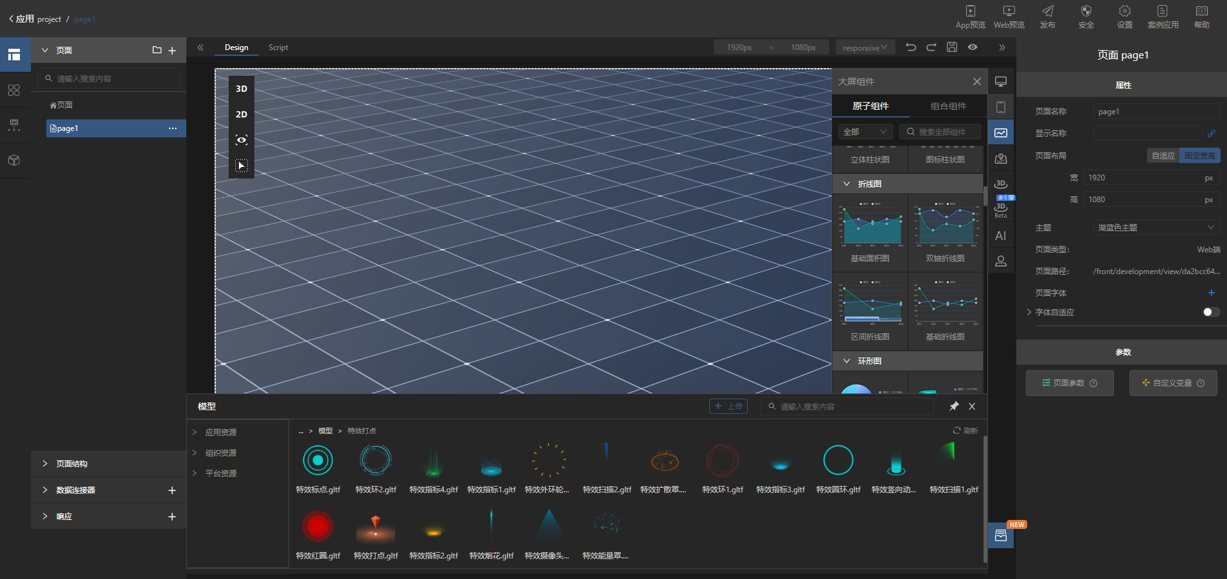Add a new page with plus icon
1227x579 pixels.
pyautogui.click(x=172, y=50)
